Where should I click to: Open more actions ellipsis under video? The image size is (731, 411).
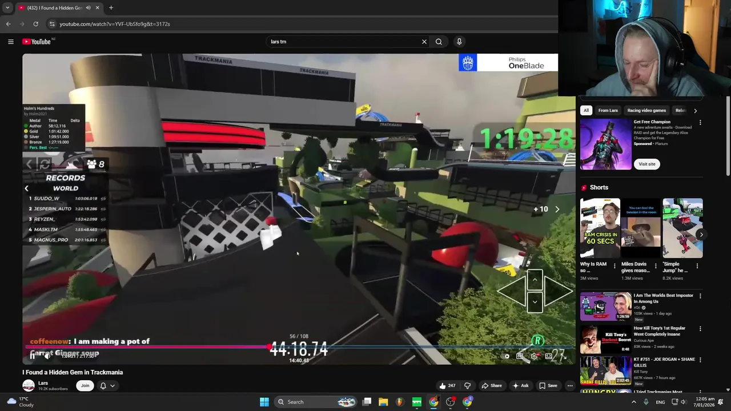tap(569, 386)
